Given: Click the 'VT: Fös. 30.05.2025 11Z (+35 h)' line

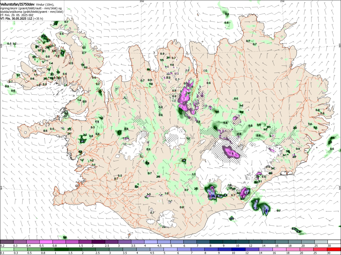Looking at the screenshot, I should pos(22,19).
